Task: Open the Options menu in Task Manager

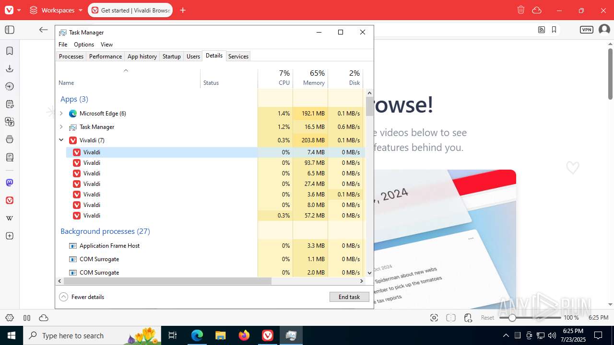Action: (x=84, y=45)
